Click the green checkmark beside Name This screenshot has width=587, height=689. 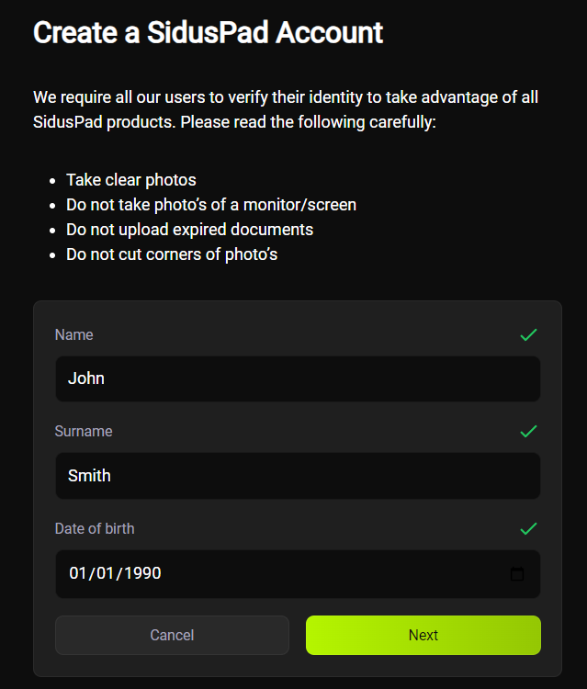pos(528,335)
